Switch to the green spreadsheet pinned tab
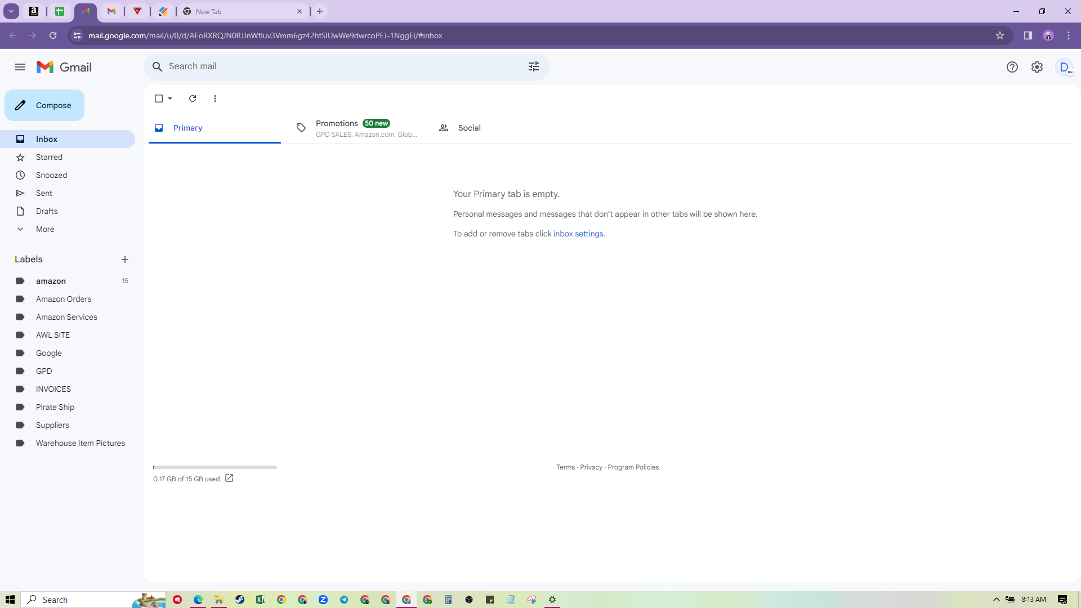The height and width of the screenshot is (608, 1081). (x=60, y=11)
